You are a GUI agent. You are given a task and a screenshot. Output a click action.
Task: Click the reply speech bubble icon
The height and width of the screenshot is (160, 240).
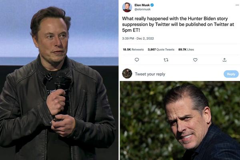pos(137,60)
